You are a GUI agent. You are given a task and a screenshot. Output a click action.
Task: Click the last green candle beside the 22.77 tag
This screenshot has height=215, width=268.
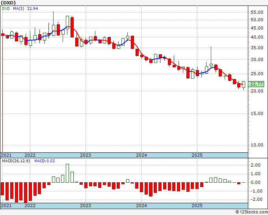pos(244,85)
